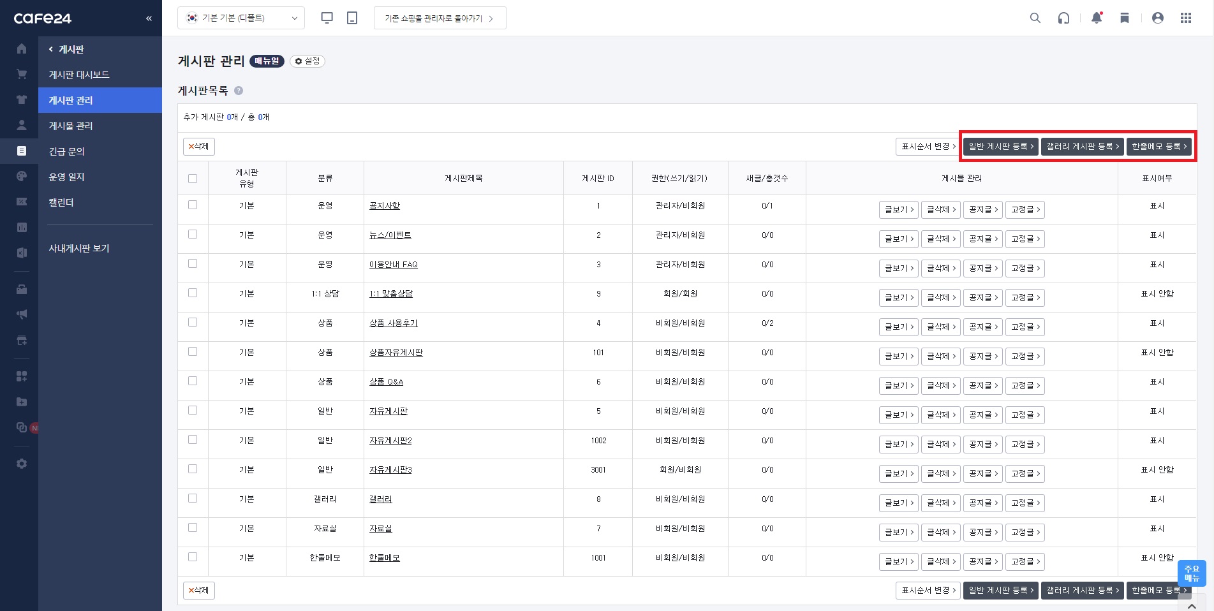Open the notification bell
Image resolution: width=1214 pixels, height=611 pixels.
pos(1097,18)
